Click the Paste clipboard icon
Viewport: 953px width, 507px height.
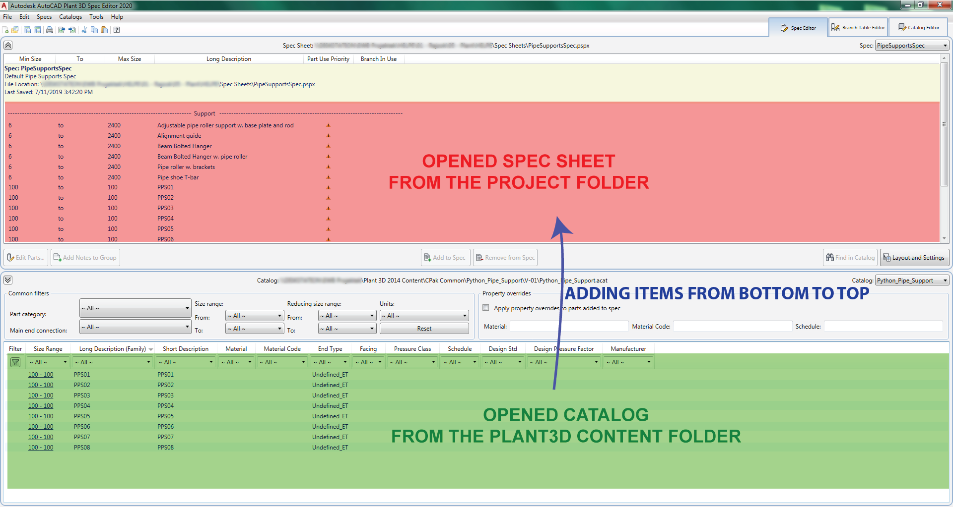coord(104,30)
